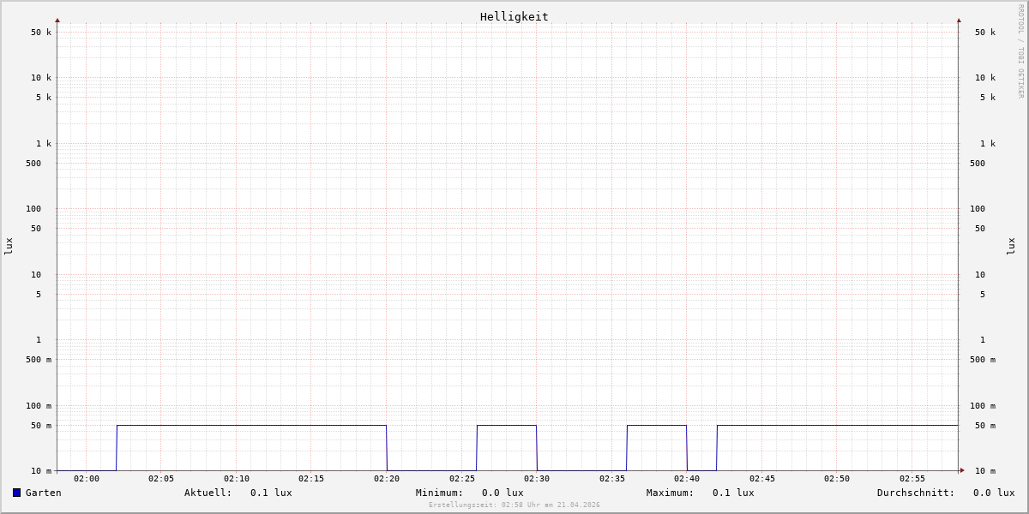Click the 02:35 time axis label
The image size is (1029, 514).
click(x=612, y=479)
